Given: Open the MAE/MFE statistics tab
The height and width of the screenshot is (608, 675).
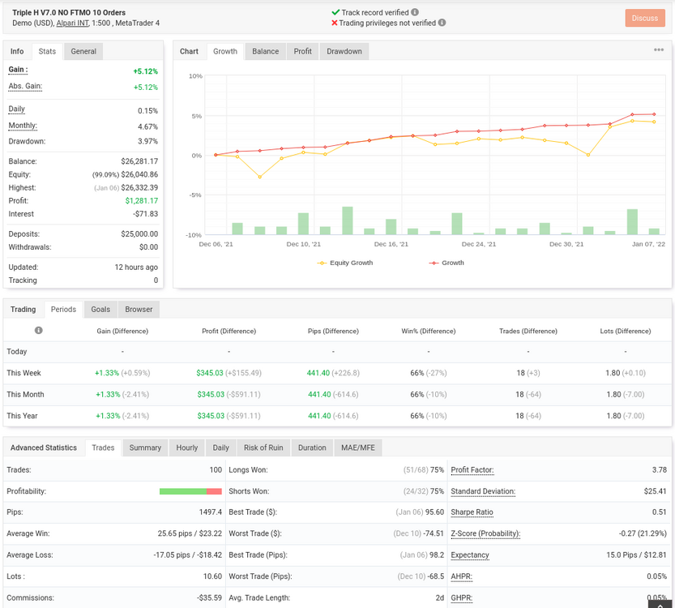Looking at the screenshot, I should click(357, 447).
